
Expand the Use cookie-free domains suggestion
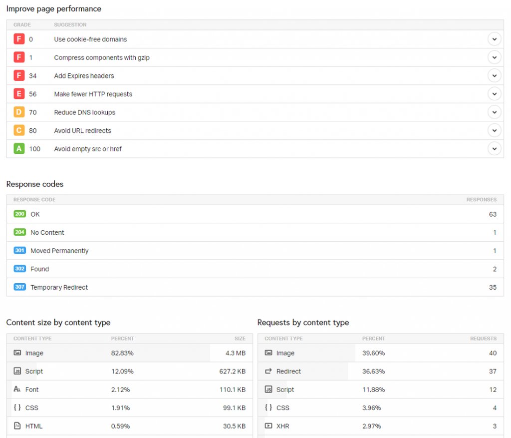click(495, 38)
